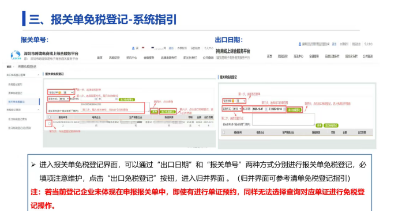Image resolution: width=398 pixels, height=221 pixels.
Task: Click the 电商企业 column header in the 报关单号 table
Action: click(x=96, y=117)
